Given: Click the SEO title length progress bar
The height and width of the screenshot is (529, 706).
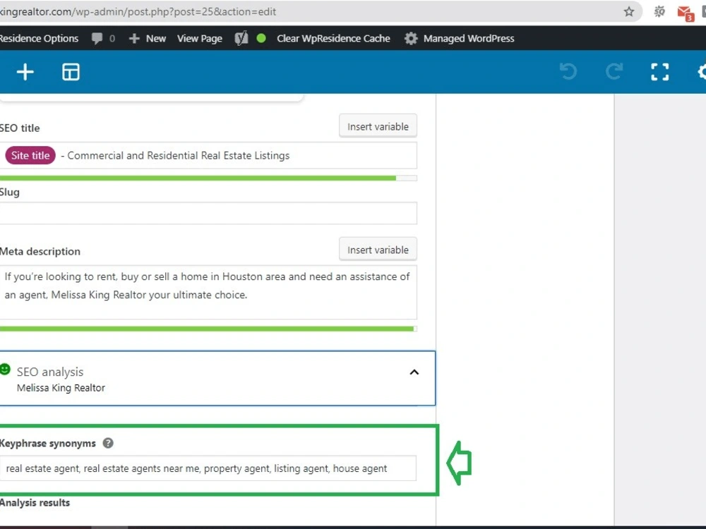Looking at the screenshot, I should 208,178.
